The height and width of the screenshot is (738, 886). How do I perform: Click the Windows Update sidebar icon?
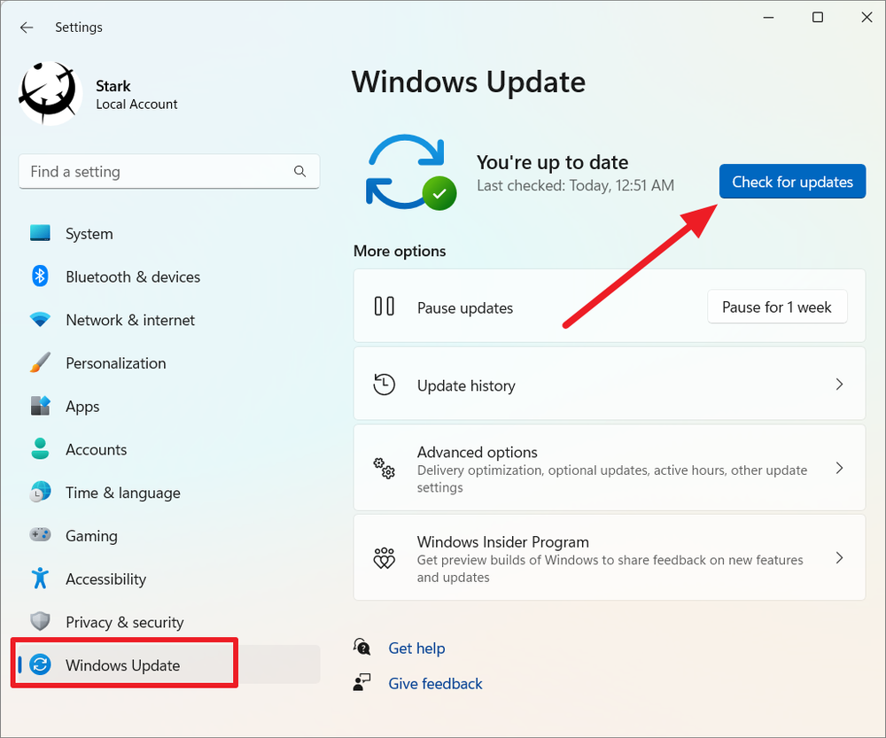tap(40, 664)
